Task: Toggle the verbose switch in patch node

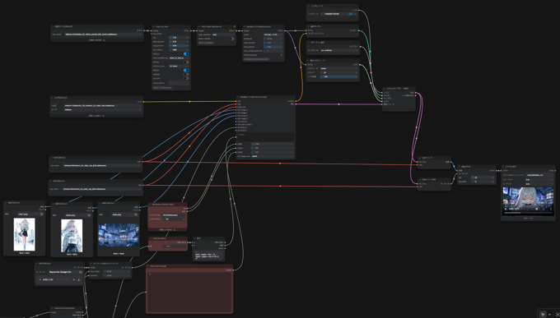Action: click(186, 74)
